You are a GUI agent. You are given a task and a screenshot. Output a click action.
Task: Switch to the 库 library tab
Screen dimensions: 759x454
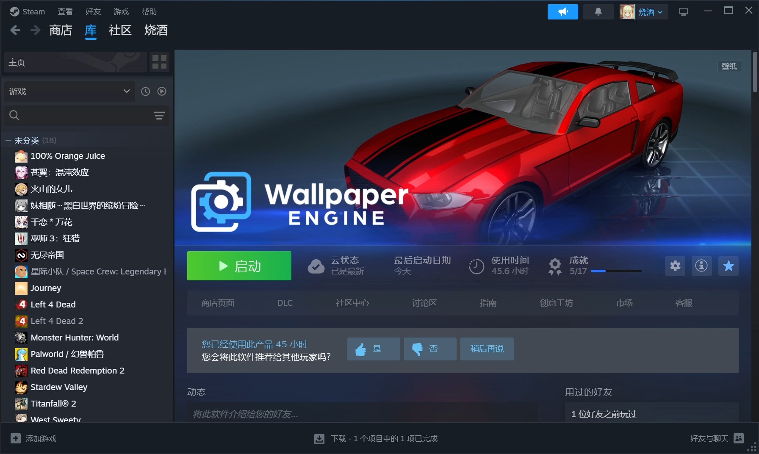click(91, 30)
